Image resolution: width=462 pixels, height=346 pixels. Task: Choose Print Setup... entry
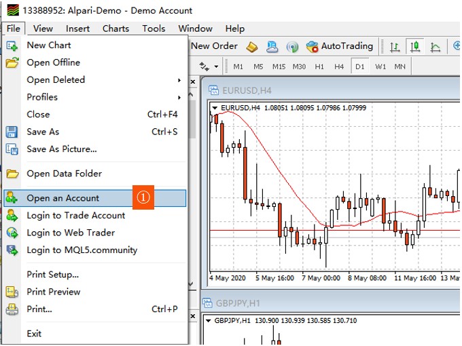[95, 275]
